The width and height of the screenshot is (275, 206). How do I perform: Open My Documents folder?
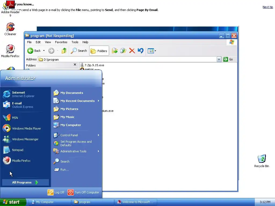76,93
